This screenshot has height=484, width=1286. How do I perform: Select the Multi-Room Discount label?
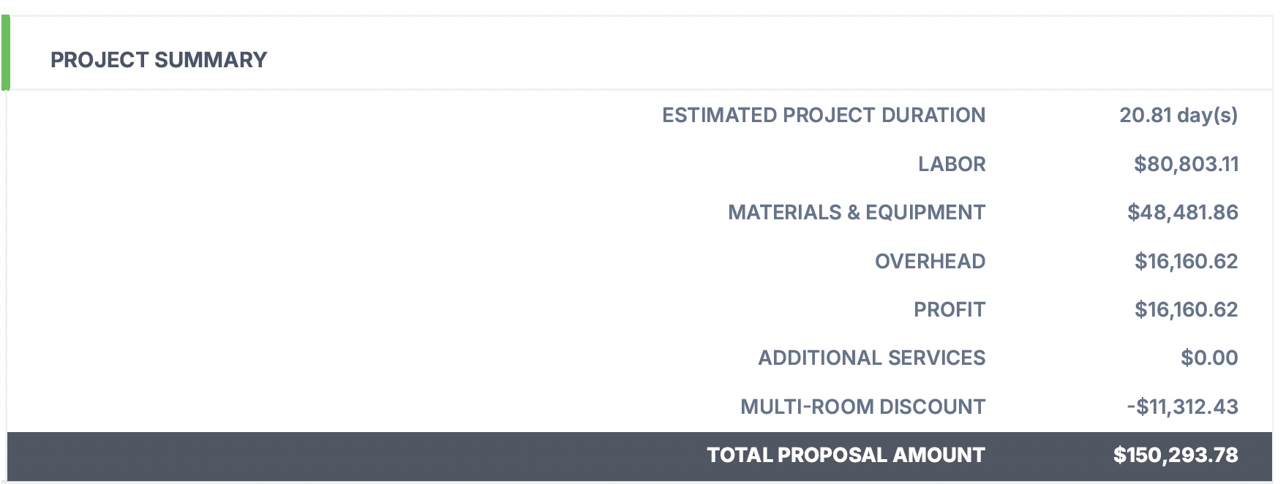coord(862,407)
